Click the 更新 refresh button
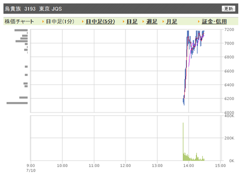This screenshot has height=180, width=241. tap(228, 8)
